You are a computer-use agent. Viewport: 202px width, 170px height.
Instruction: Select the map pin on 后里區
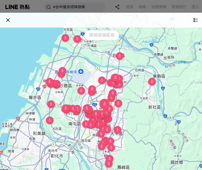[120, 56]
